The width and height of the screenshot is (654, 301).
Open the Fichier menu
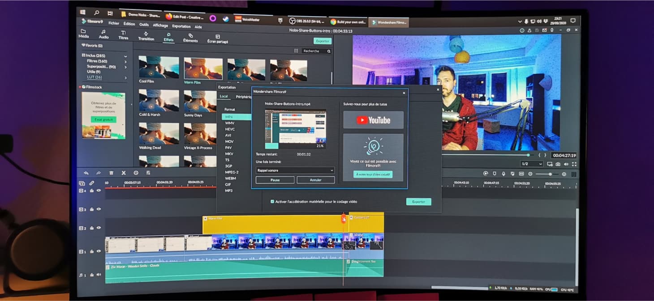point(114,23)
